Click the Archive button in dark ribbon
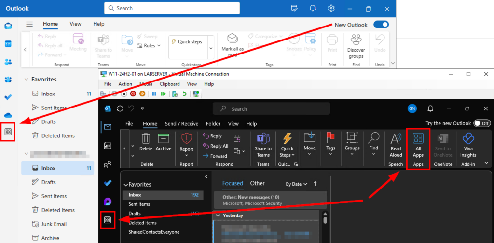Screen dimensions: 494x243 point(164,142)
